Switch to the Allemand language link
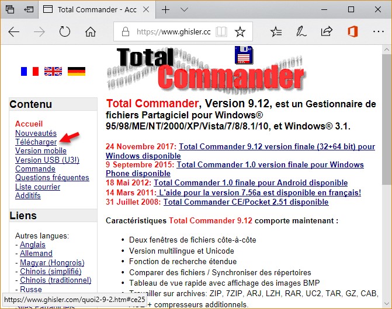Screen dimensions: 392x309 tap(36, 254)
